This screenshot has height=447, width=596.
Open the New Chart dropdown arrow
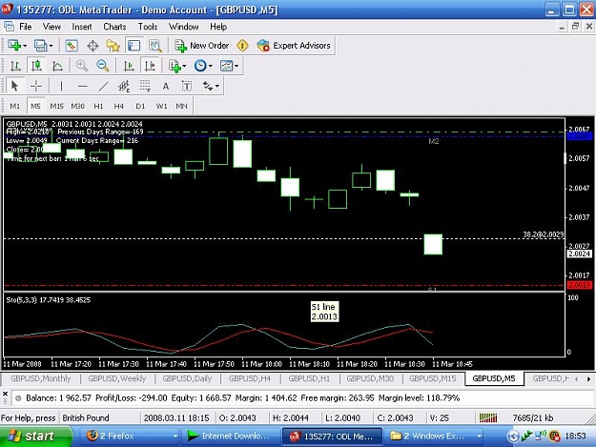pyautogui.click(x=25, y=46)
